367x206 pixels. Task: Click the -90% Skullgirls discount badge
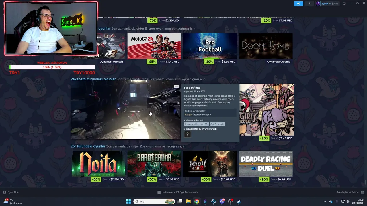click(264, 138)
